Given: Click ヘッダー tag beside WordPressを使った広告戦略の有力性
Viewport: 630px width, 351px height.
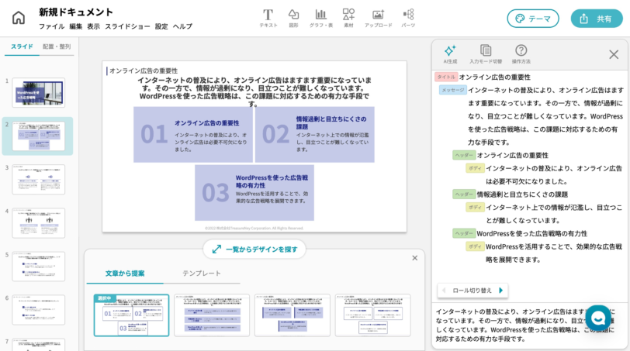Looking at the screenshot, I should [464, 233].
